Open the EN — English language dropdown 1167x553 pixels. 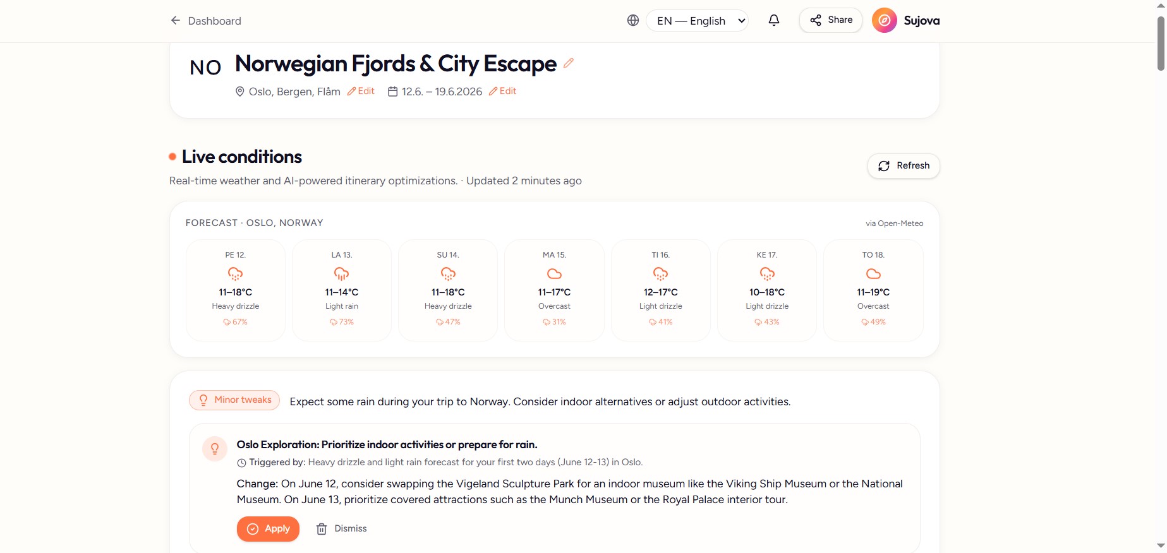(697, 21)
